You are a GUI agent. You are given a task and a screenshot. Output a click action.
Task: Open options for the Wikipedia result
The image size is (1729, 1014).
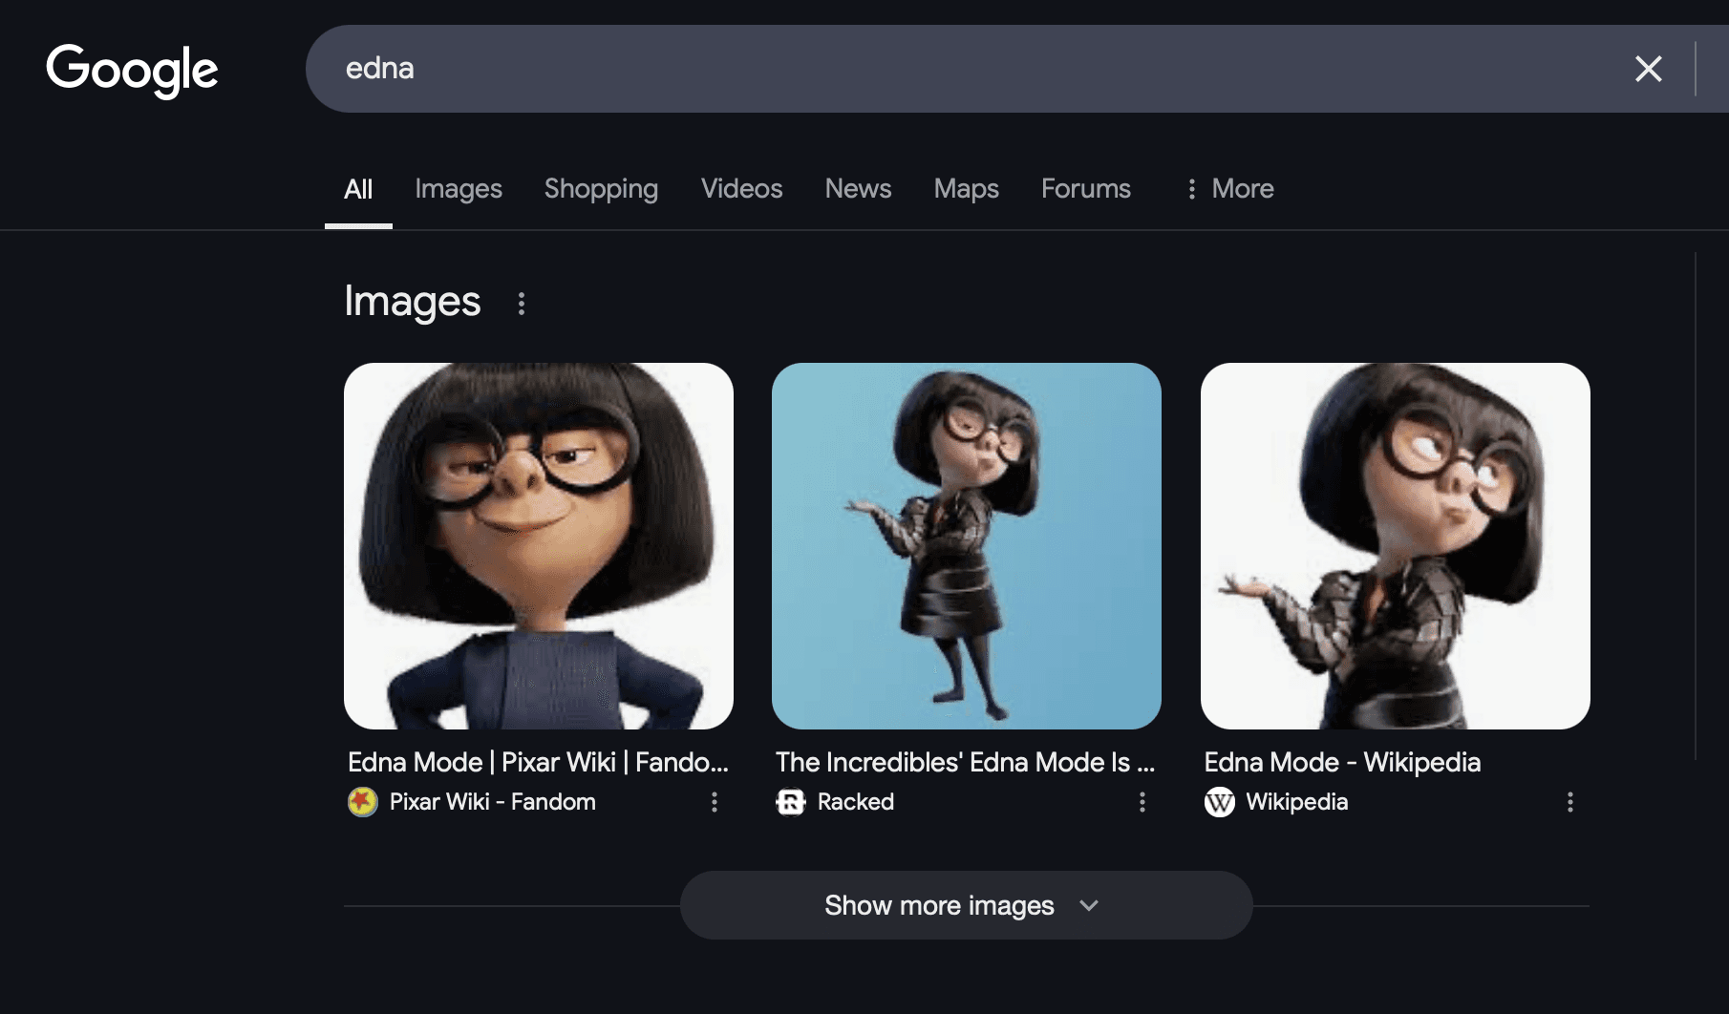tap(1569, 802)
